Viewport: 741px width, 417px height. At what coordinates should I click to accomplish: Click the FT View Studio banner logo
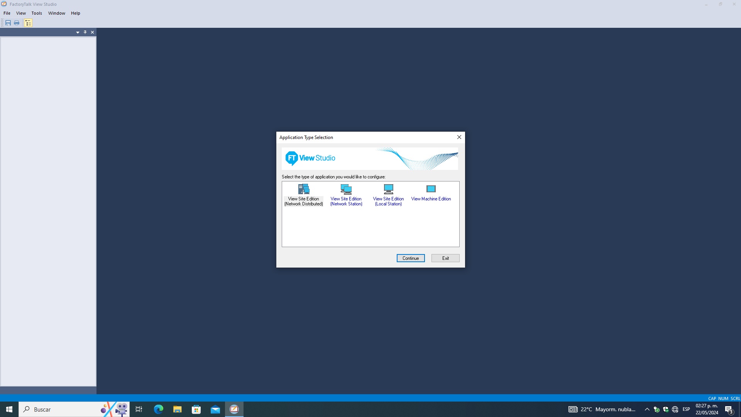point(310,158)
